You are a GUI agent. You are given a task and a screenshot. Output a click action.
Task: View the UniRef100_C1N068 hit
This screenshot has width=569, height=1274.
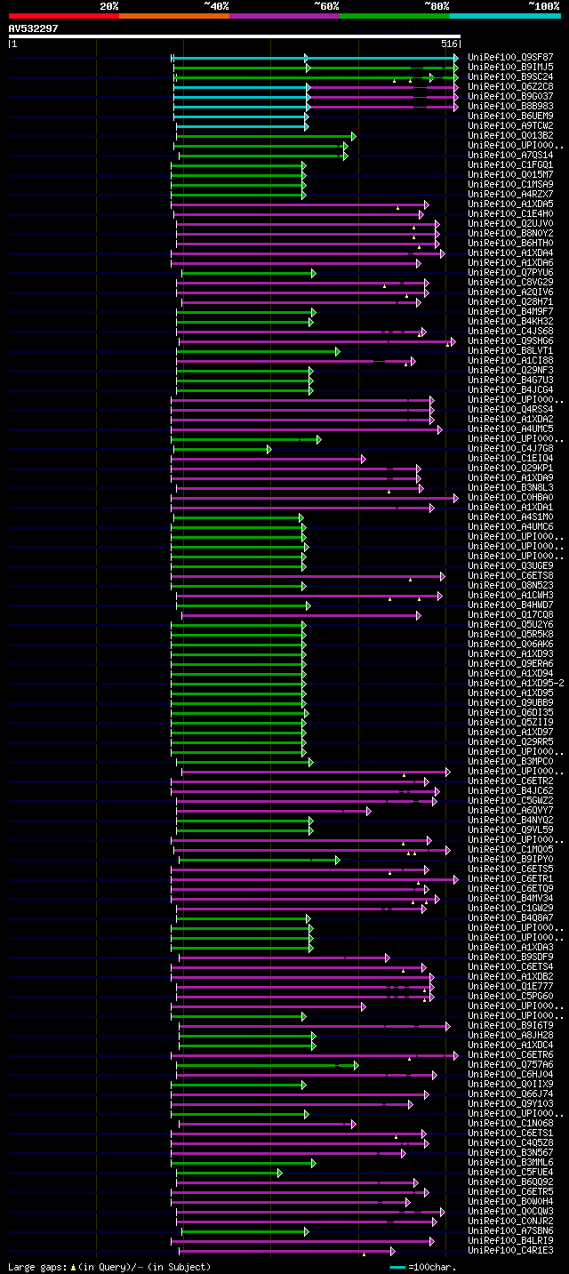click(x=510, y=1124)
